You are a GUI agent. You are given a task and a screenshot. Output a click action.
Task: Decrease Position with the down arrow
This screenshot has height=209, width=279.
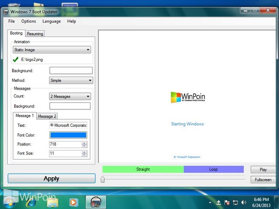click(85, 146)
